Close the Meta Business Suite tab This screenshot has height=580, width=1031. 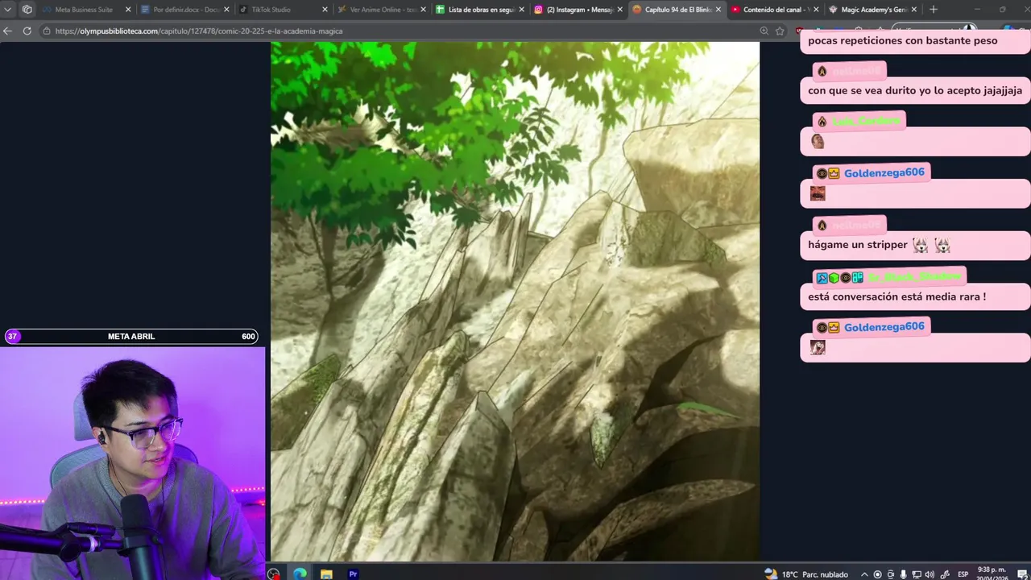click(127, 10)
